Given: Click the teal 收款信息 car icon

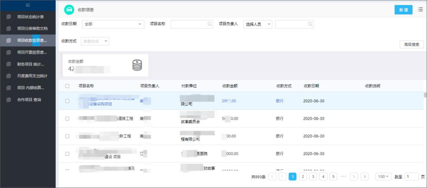Looking at the screenshot, I should point(69,10).
